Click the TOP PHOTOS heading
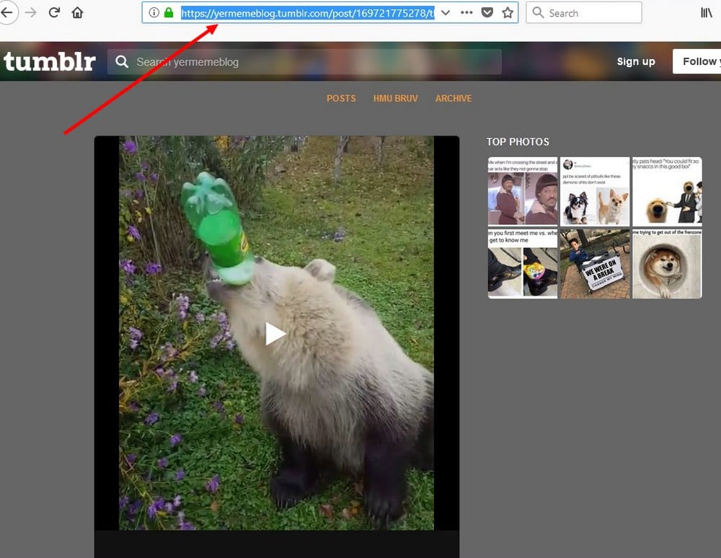The image size is (721, 558). point(518,141)
